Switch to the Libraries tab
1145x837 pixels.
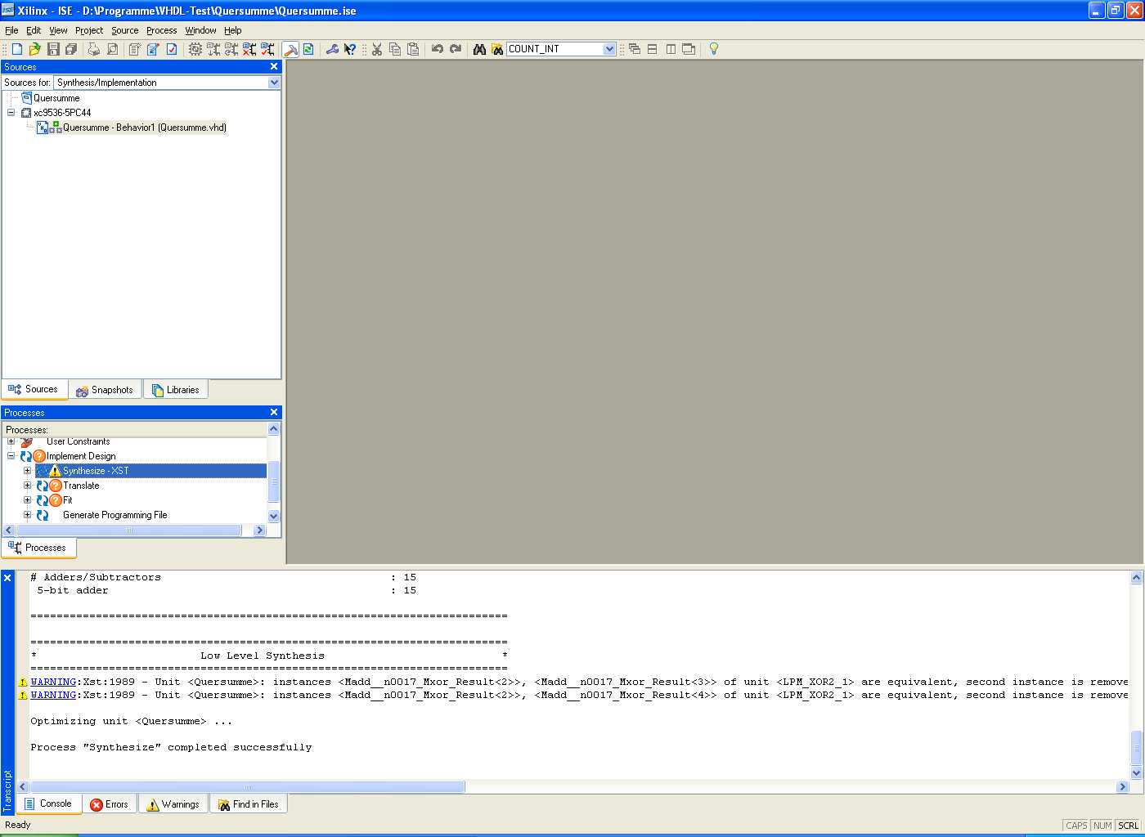pyautogui.click(x=176, y=390)
